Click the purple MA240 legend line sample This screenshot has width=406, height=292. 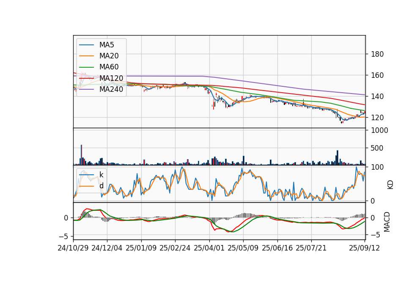(x=86, y=90)
